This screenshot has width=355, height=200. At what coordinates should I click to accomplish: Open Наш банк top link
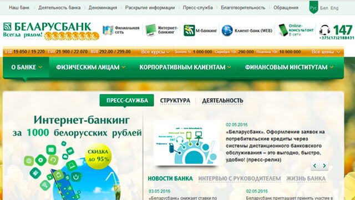(19, 8)
